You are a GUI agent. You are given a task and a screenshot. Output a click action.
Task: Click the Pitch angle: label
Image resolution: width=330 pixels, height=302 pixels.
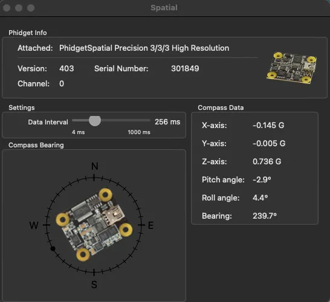point(223,179)
